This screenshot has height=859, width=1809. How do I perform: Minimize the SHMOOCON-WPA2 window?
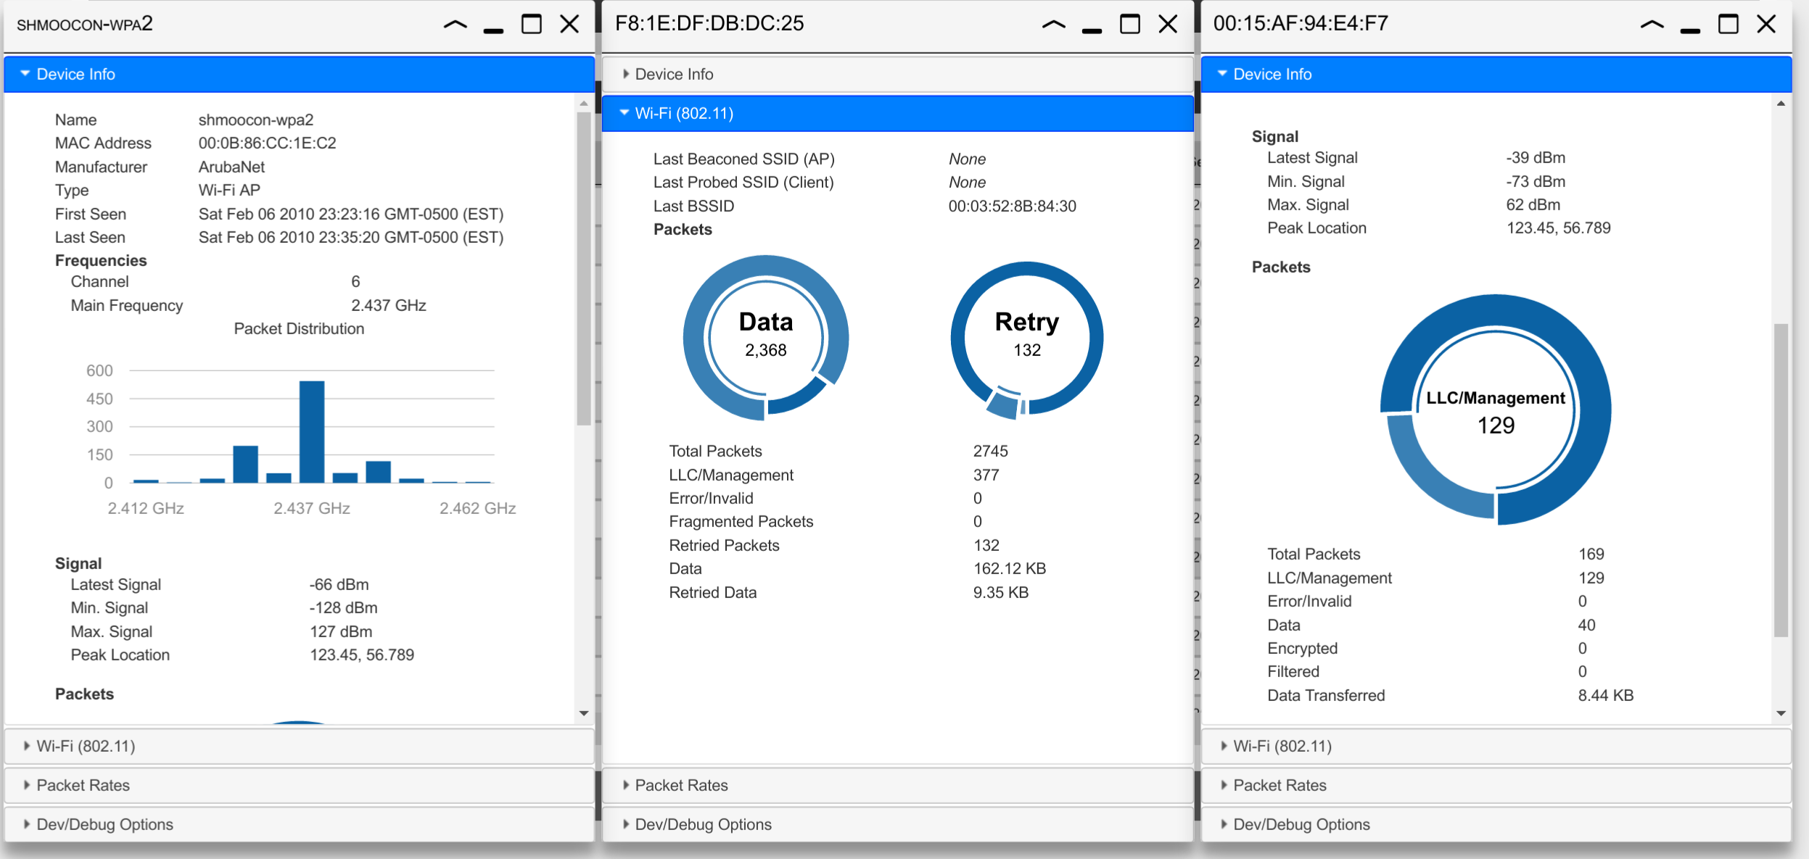493,30
